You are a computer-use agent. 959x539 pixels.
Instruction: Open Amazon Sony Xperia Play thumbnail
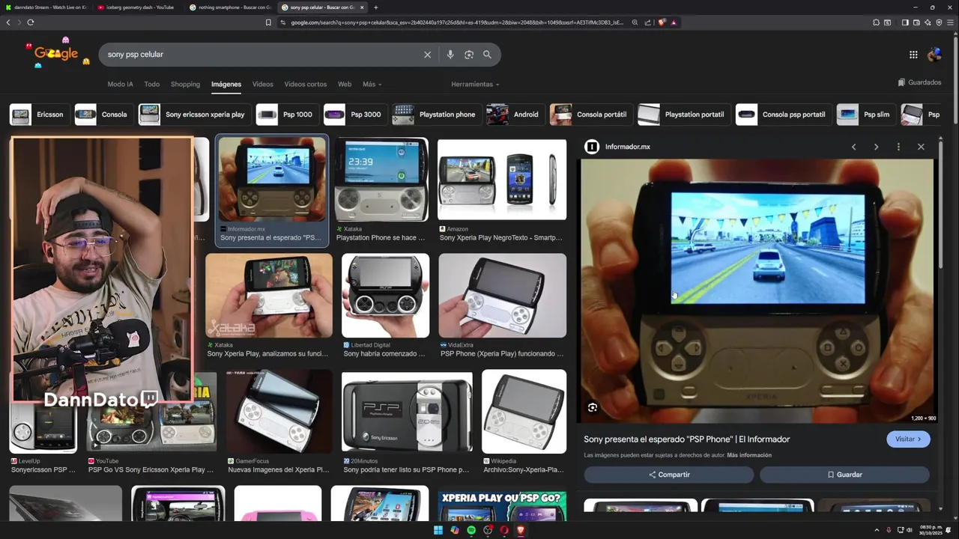[502, 180]
